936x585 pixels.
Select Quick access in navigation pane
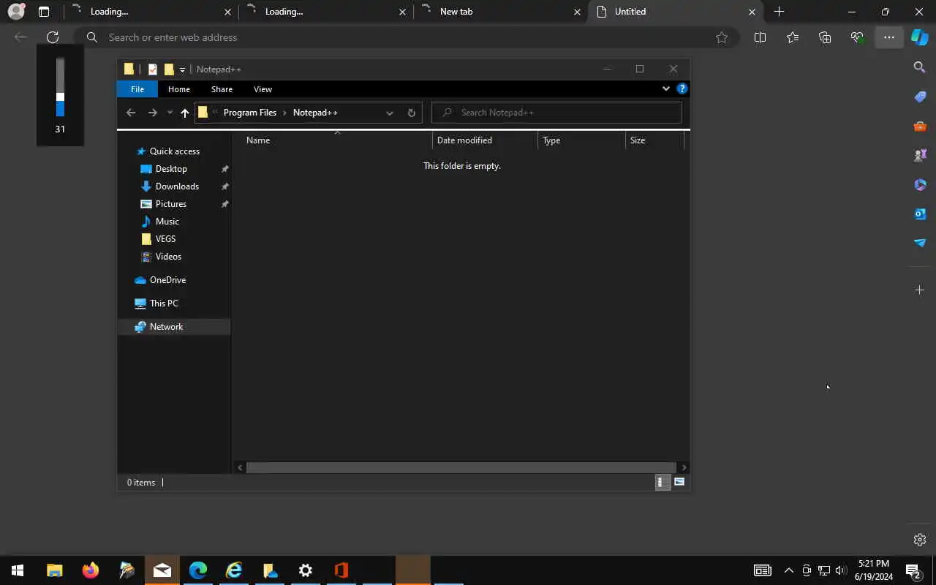coord(174,151)
